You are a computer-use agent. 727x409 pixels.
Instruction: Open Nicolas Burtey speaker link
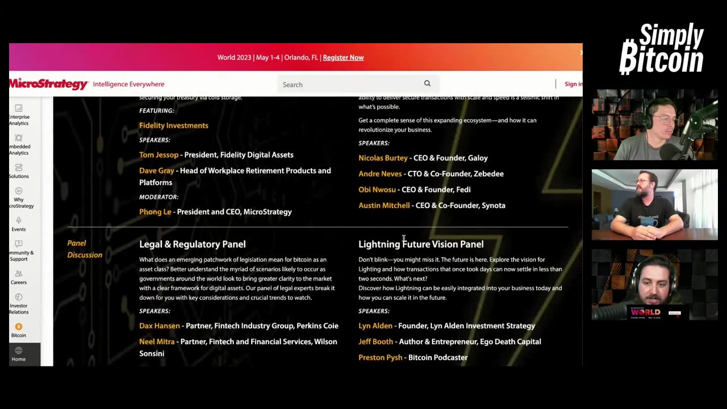[x=383, y=158]
